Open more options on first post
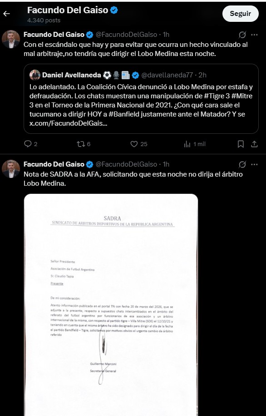 click(254, 35)
